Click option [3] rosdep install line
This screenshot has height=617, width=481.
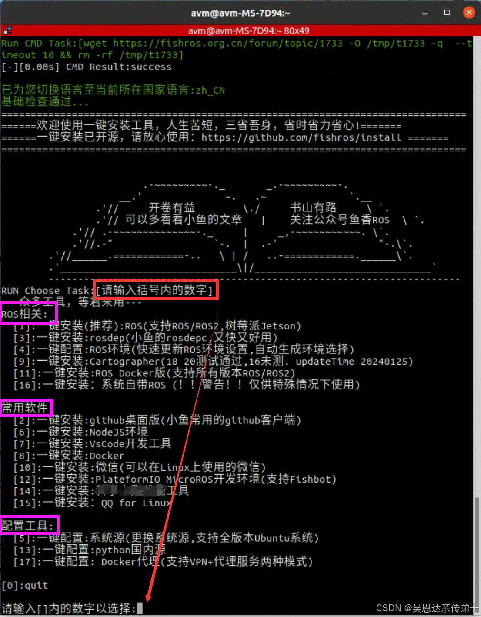pyautogui.click(x=145, y=338)
